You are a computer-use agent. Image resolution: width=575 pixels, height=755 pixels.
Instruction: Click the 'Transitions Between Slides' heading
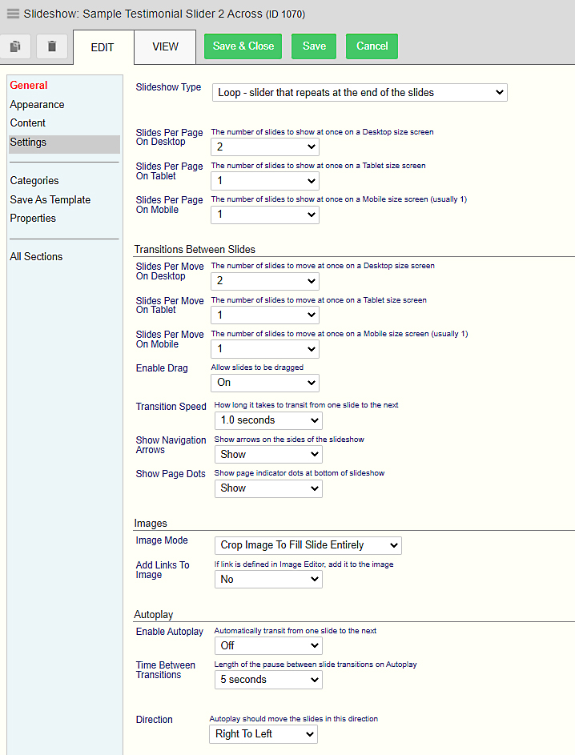pyautogui.click(x=195, y=250)
